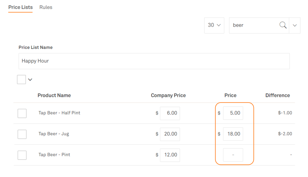Viewport: 308px width, 177px height.
Task: Click the empty Pint price field
Action: [x=233, y=155]
